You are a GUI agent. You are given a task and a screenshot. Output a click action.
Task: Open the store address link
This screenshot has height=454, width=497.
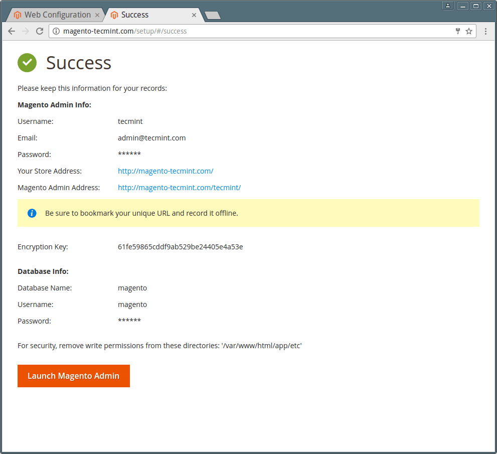tap(165, 171)
